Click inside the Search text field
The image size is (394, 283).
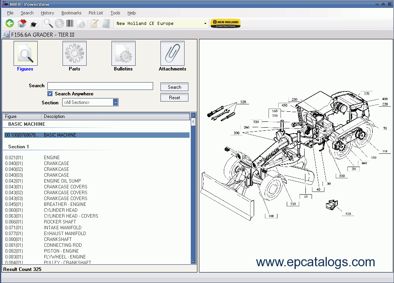pyautogui.click(x=100, y=86)
